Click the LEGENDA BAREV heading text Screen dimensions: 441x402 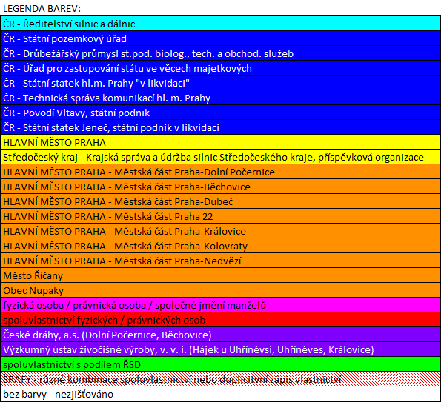pyautogui.click(x=42, y=8)
